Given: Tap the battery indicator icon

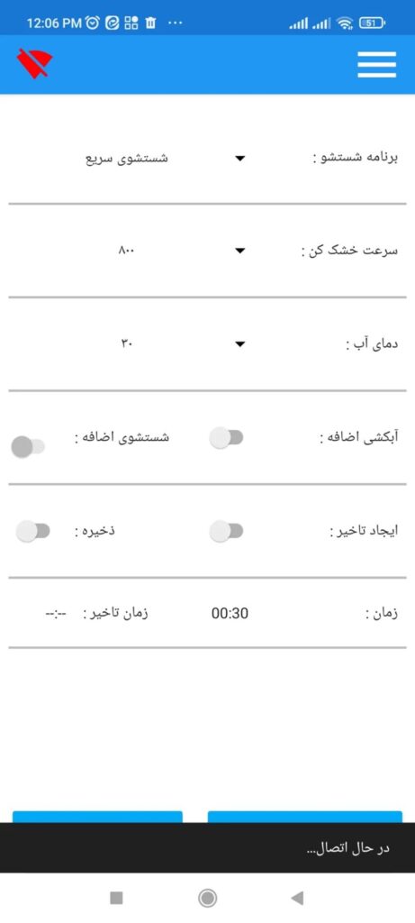Looking at the screenshot, I should [x=372, y=23].
